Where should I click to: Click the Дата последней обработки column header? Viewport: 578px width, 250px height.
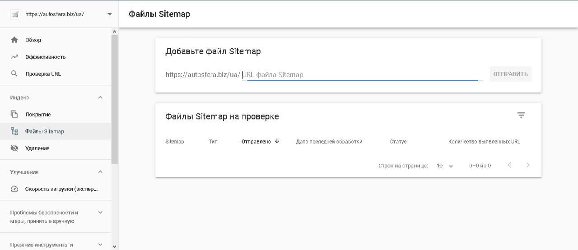tap(329, 141)
